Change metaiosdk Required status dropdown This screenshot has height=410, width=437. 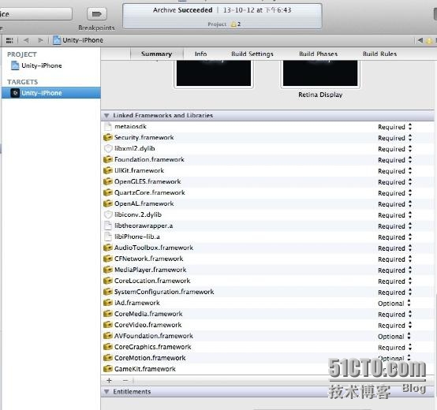tap(395, 127)
